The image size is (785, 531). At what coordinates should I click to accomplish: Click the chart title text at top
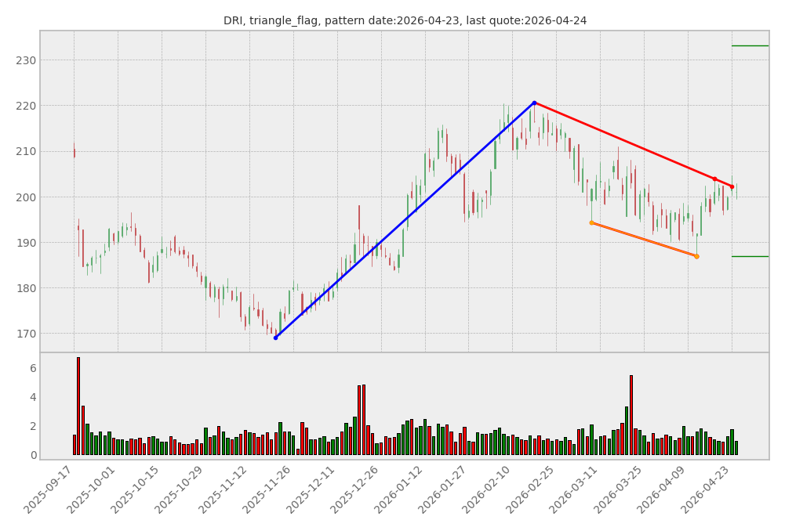pyautogui.click(x=405, y=20)
